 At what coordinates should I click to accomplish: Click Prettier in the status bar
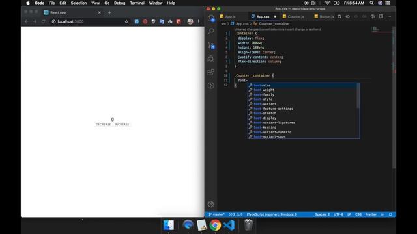pos(371,214)
